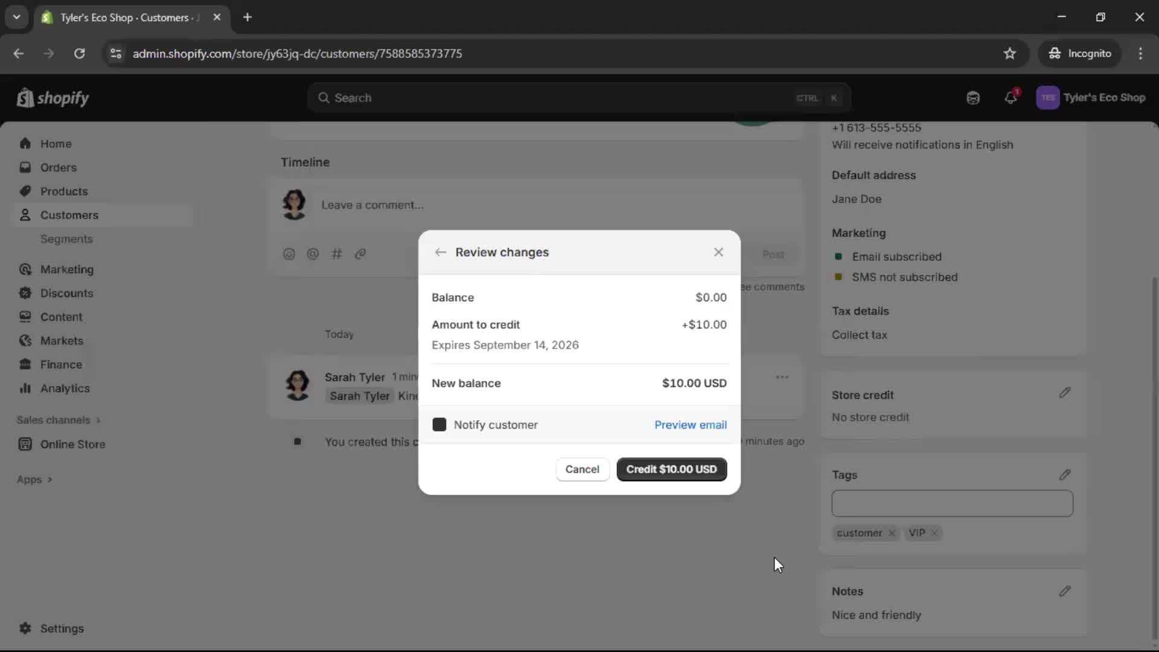1159x652 pixels.
Task: Open the Segments page
Action: (x=66, y=239)
